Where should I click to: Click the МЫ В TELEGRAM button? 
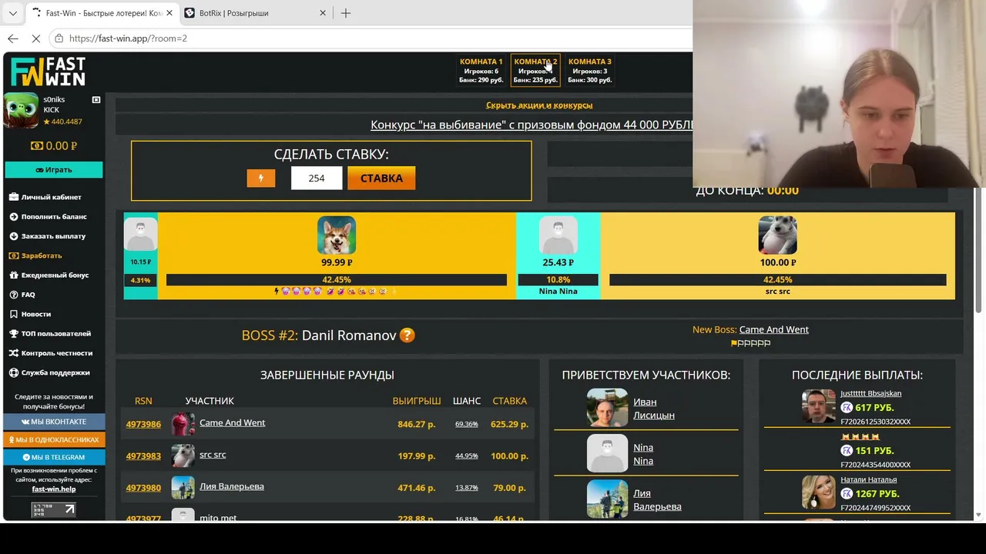[54, 457]
